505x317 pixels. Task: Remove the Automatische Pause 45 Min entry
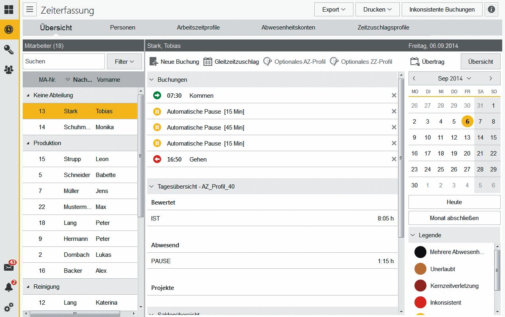click(394, 127)
